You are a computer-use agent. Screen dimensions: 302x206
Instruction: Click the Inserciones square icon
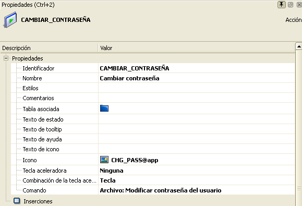point(17,201)
